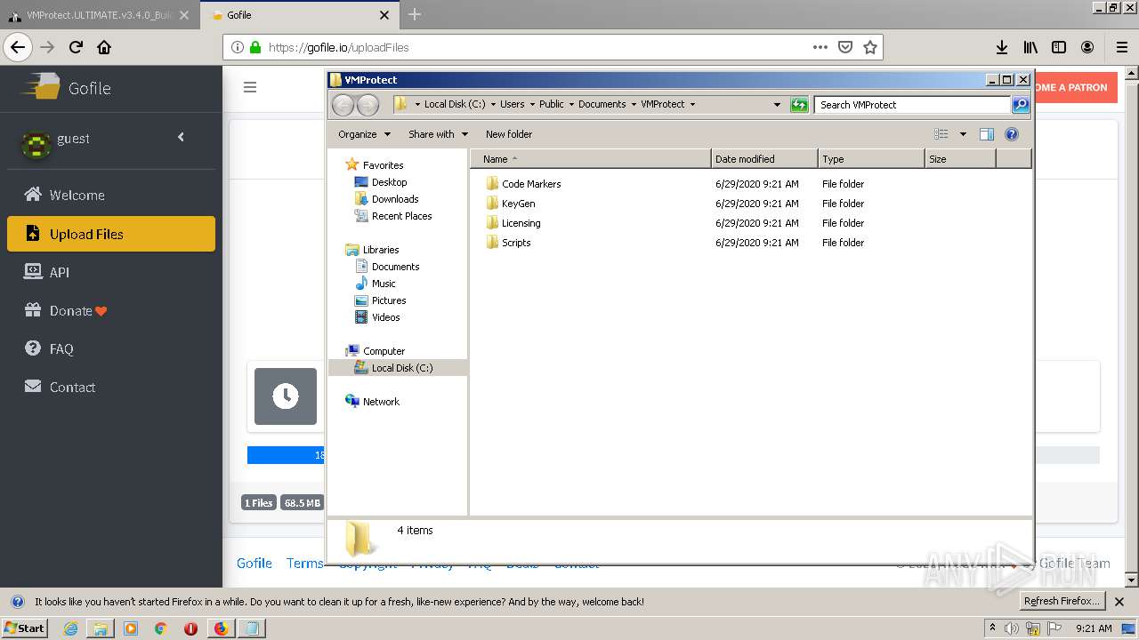This screenshot has width=1139, height=640.
Task: Open Videos library
Action: click(385, 317)
